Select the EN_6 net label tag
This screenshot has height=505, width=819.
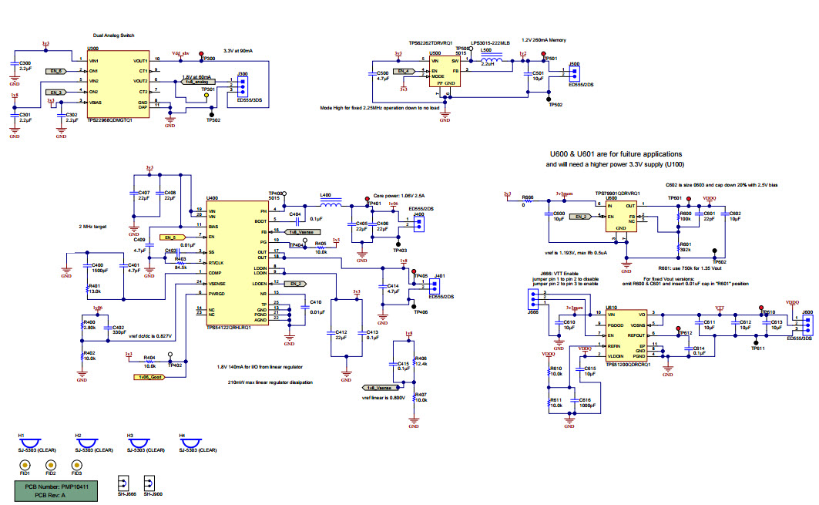(x=55, y=71)
